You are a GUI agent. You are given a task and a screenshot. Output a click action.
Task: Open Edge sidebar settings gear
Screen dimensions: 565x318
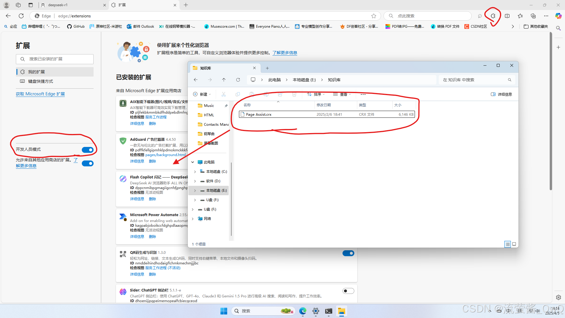(558, 297)
